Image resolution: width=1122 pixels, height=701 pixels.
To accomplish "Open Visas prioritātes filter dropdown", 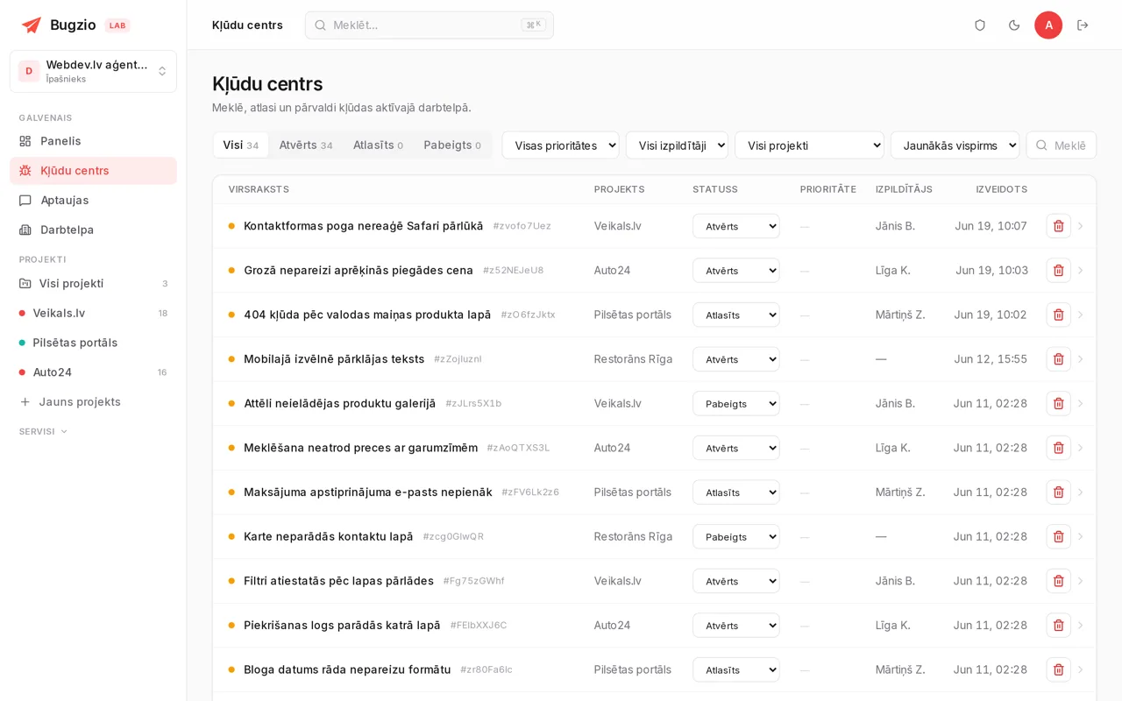I will point(561,145).
